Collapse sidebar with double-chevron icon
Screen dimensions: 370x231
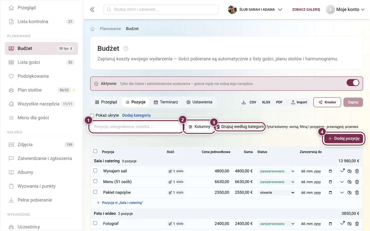[x=92, y=9]
